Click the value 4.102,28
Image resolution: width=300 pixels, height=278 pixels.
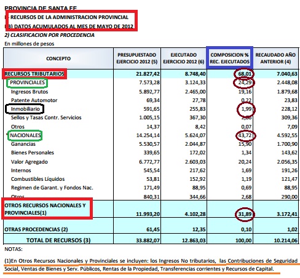[x=195, y=214]
